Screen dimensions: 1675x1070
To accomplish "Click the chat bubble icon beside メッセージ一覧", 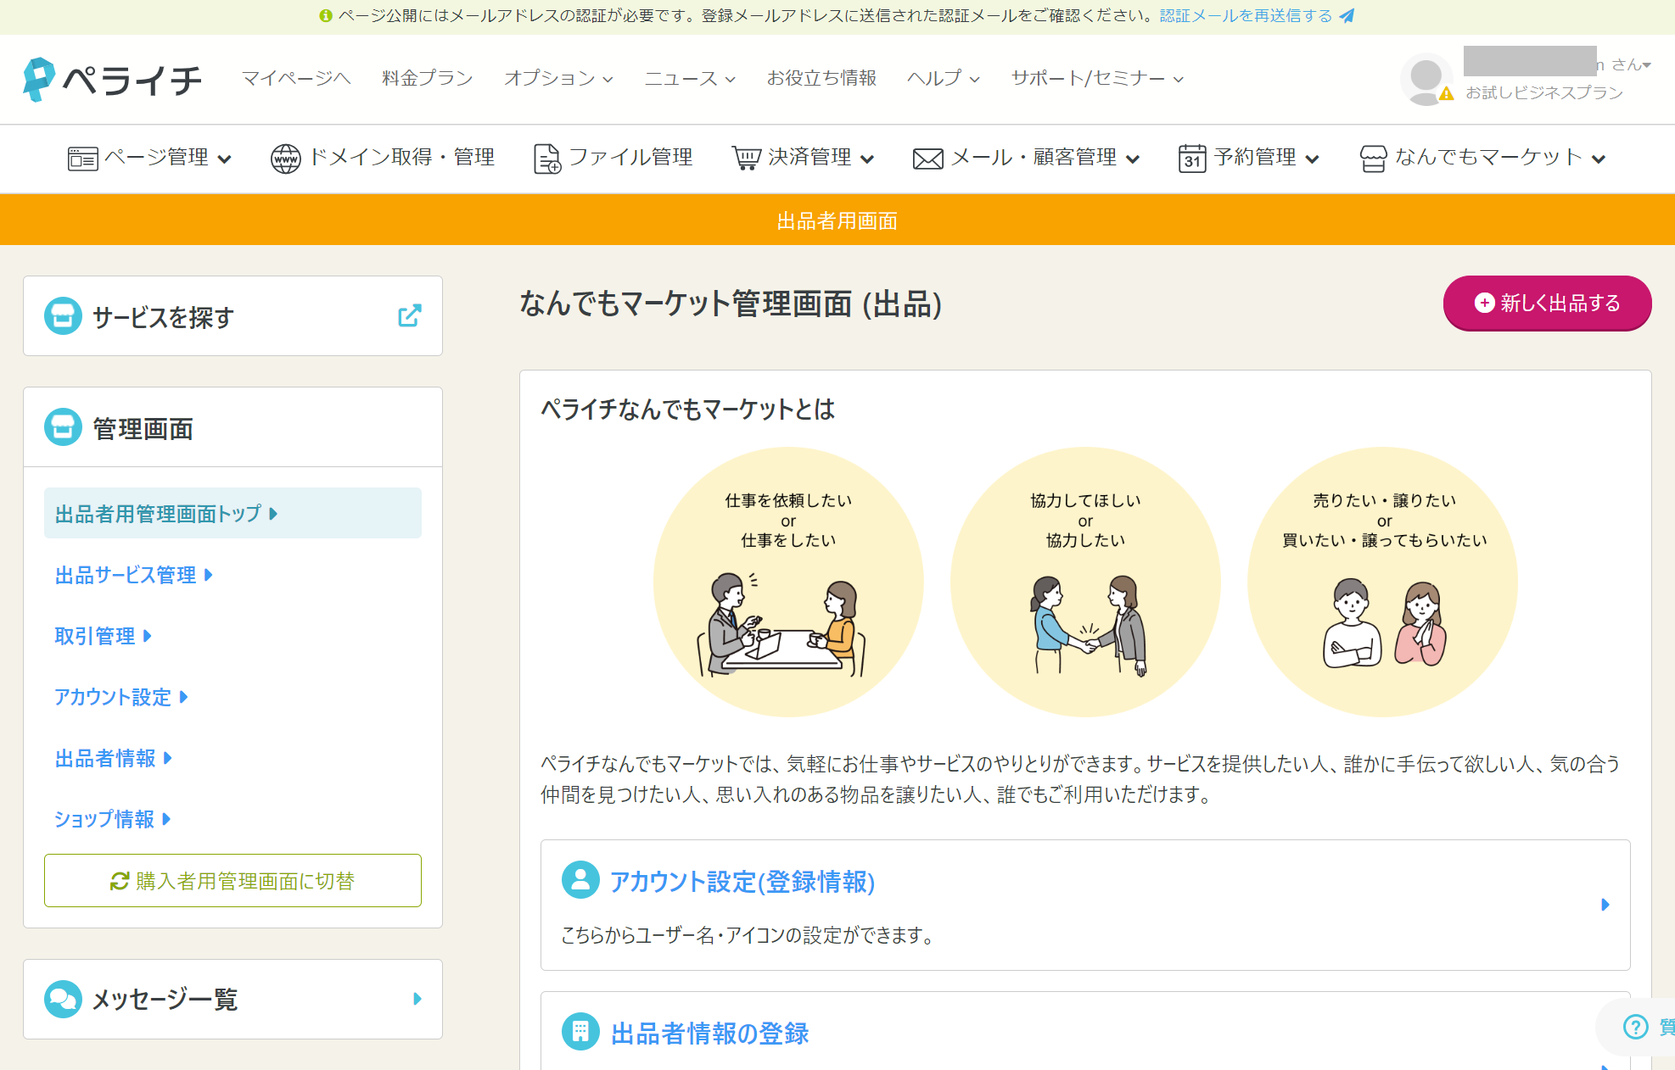I will click(x=63, y=999).
